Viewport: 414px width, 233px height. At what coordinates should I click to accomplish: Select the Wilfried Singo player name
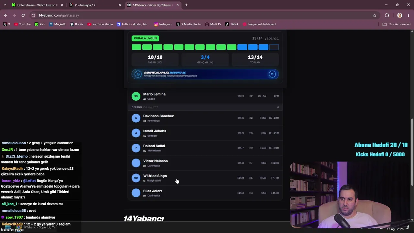point(155,176)
